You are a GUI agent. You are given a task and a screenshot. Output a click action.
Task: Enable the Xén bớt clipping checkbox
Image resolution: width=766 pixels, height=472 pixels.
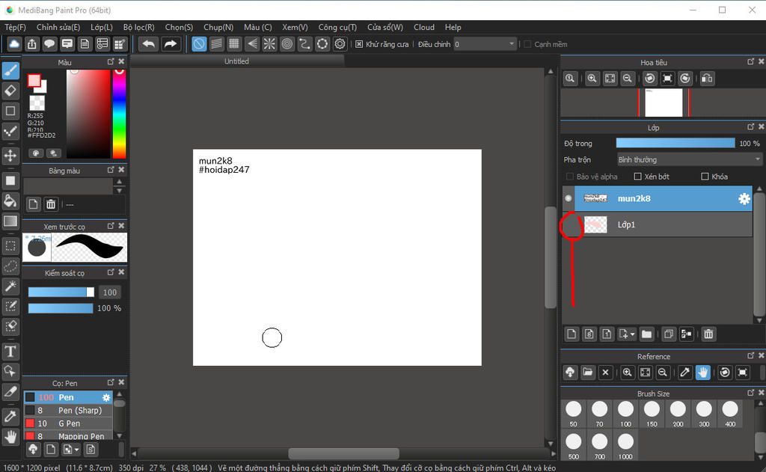[x=637, y=177]
